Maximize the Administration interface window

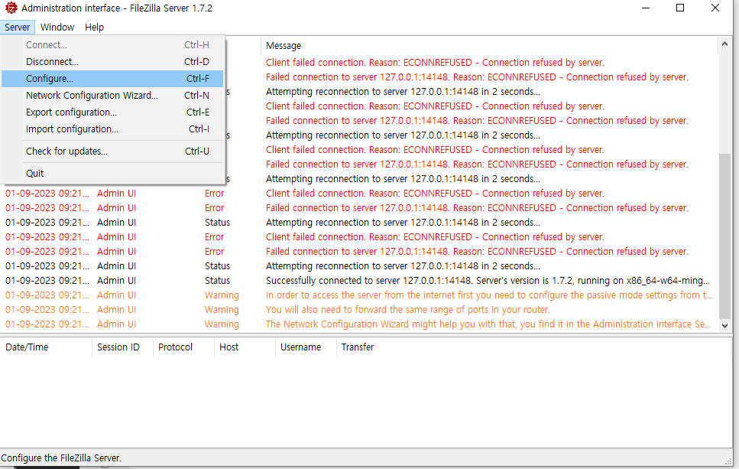pyautogui.click(x=680, y=8)
